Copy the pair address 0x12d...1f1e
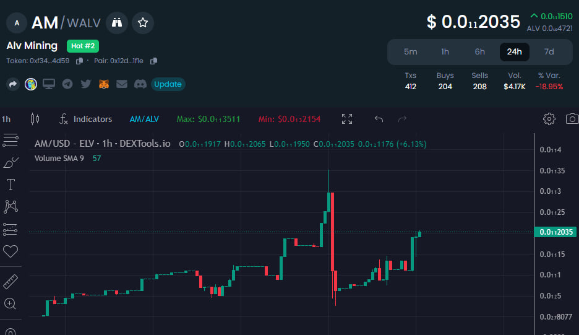Image resolution: width=579 pixels, height=335 pixels. click(153, 61)
